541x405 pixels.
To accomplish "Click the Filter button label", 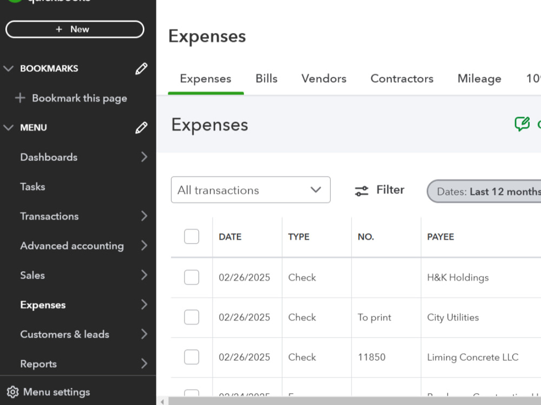I will point(390,190).
